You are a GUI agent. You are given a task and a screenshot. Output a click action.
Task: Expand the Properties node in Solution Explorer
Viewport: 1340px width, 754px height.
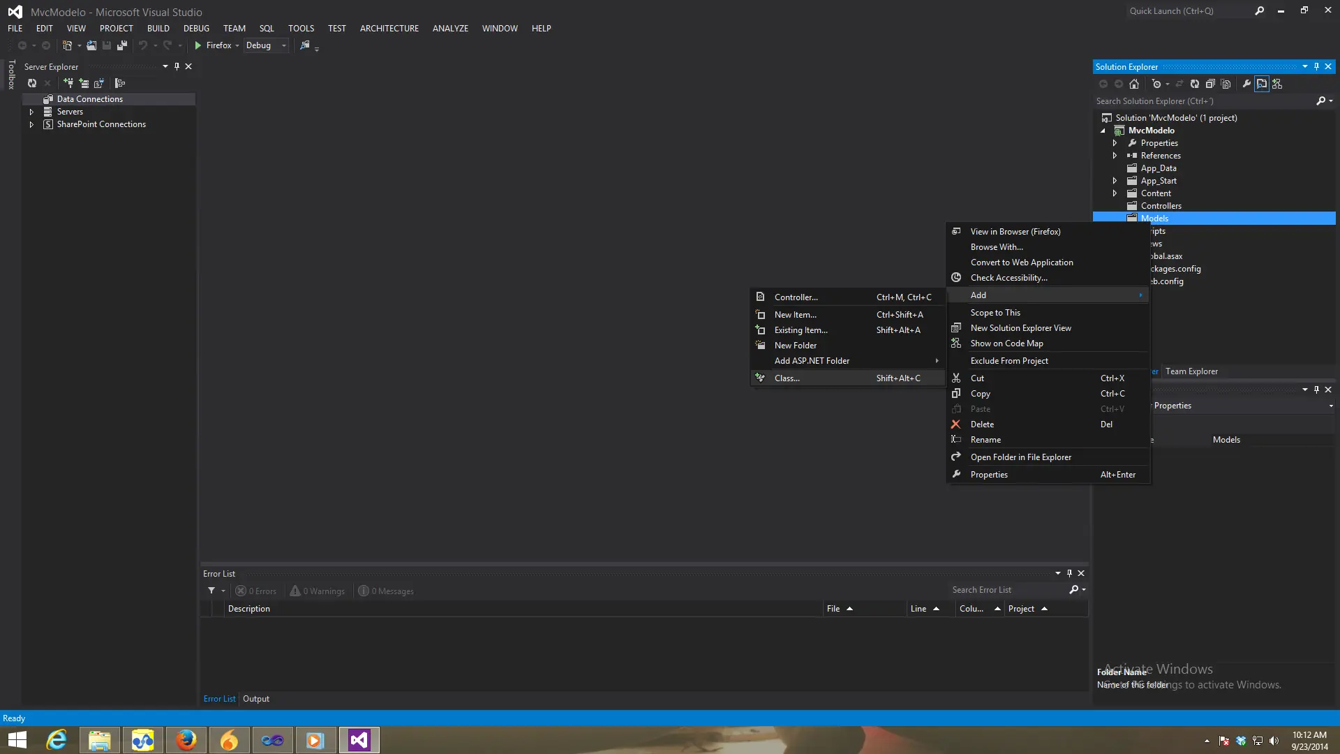coord(1115,143)
